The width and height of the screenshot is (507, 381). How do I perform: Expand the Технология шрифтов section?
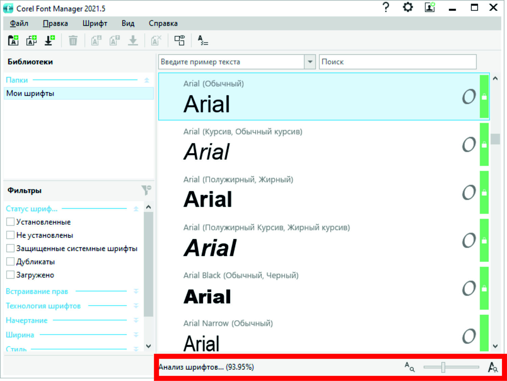pos(136,306)
